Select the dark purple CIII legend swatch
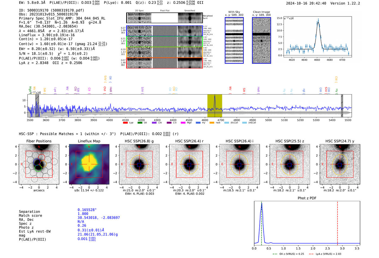Screen dimensions: 379x258 169,123
